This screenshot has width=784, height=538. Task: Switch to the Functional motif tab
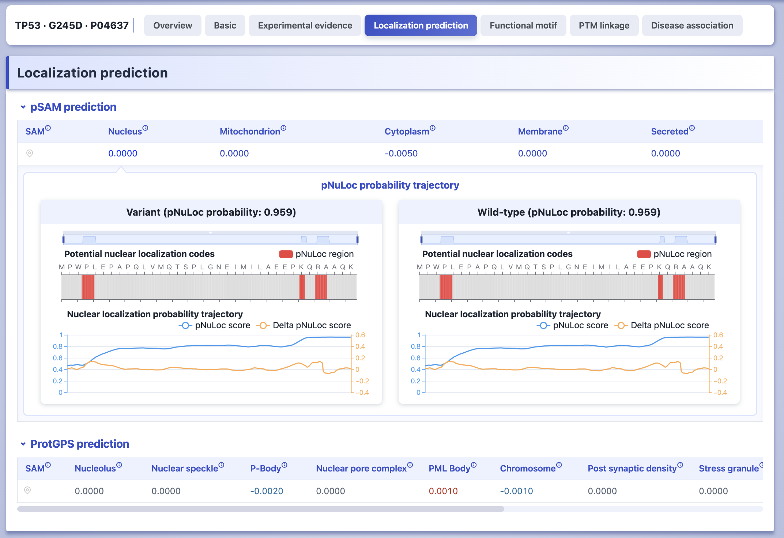[523, 25]
